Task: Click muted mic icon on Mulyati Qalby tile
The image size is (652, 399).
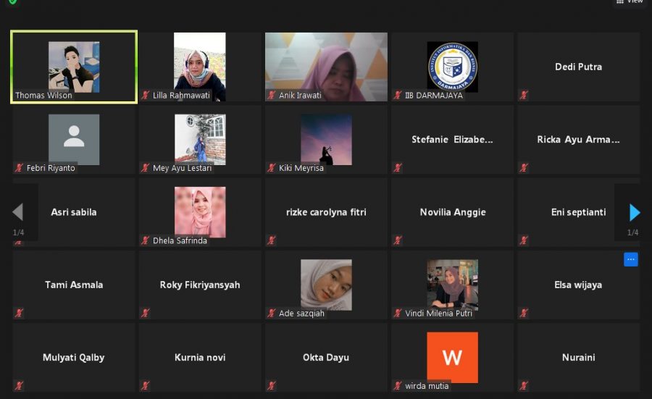Action: click(x=19, y=386)
